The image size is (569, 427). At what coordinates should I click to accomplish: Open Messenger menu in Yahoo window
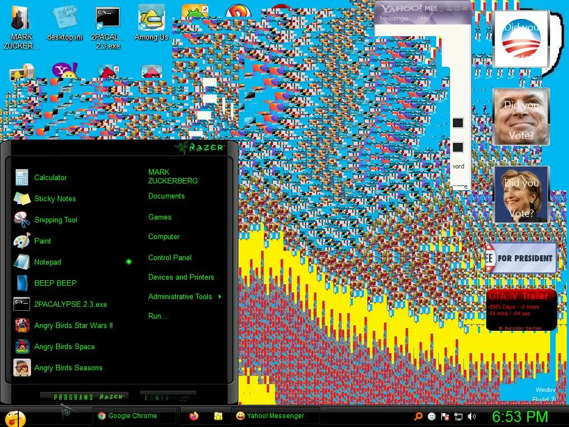click(x=395, y=18)
